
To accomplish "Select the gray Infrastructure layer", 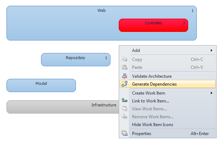I will coord(63,107).
